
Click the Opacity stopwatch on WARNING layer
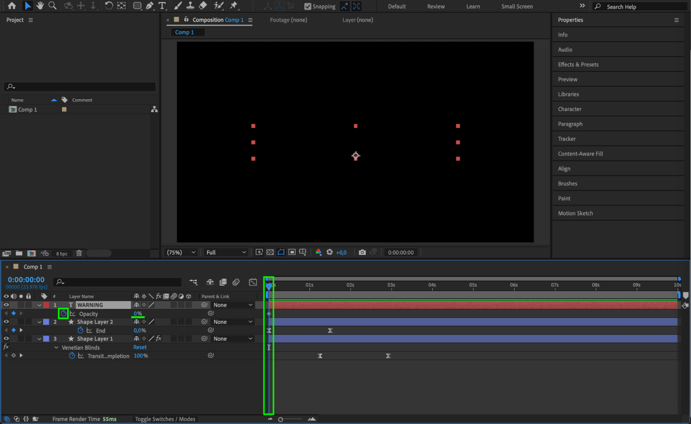coord(63,313)
